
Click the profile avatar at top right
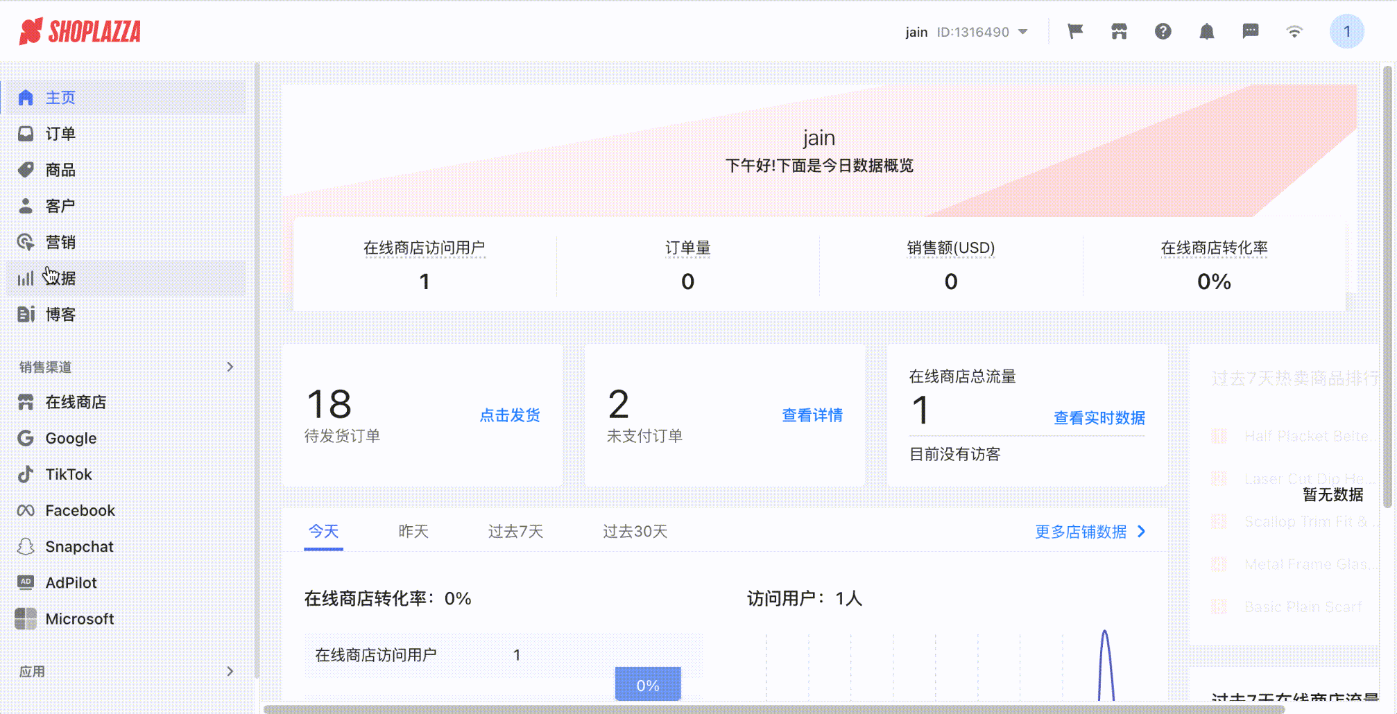point(1346,31)
